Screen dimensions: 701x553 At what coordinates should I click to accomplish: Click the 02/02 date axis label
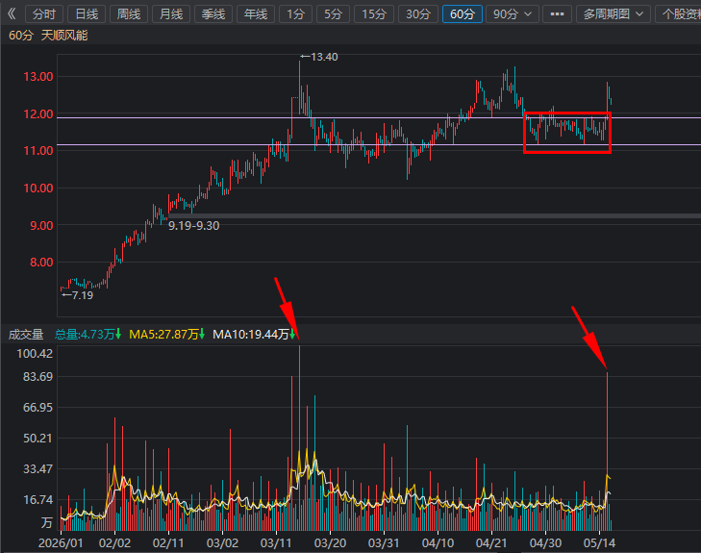click(114, 543)
